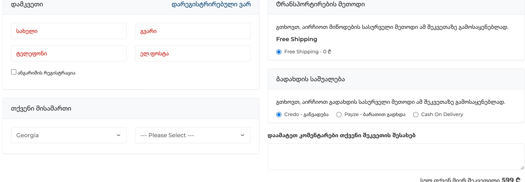This screenshot has width=525, height=182.
Task: Choose Cash On Delivery payment
Action: pyautogui.click(x=416, y=115)
